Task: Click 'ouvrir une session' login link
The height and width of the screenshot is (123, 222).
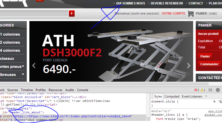Action: (x=145, y=14)
